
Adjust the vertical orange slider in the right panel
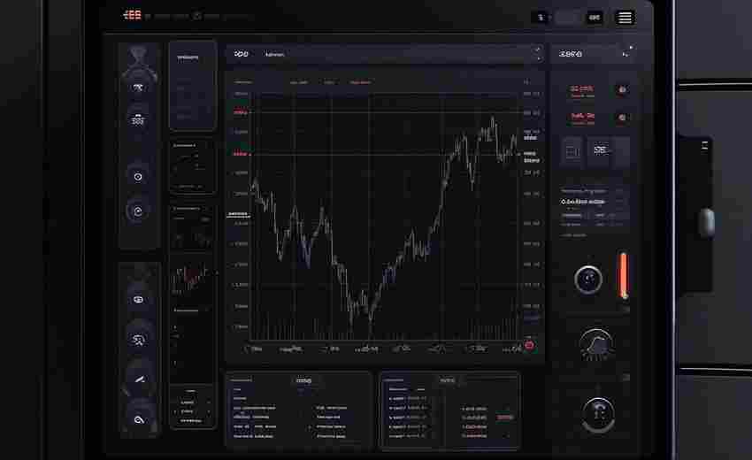[x=623, y=276]
